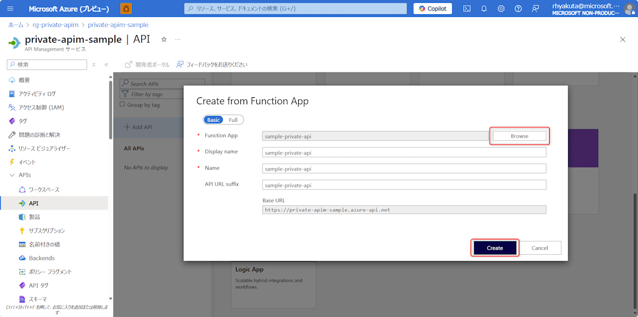Screen dimensions: 638x317
Task: Click the expand/collapse all sidebar icon
Action: [x=94, y=64]
